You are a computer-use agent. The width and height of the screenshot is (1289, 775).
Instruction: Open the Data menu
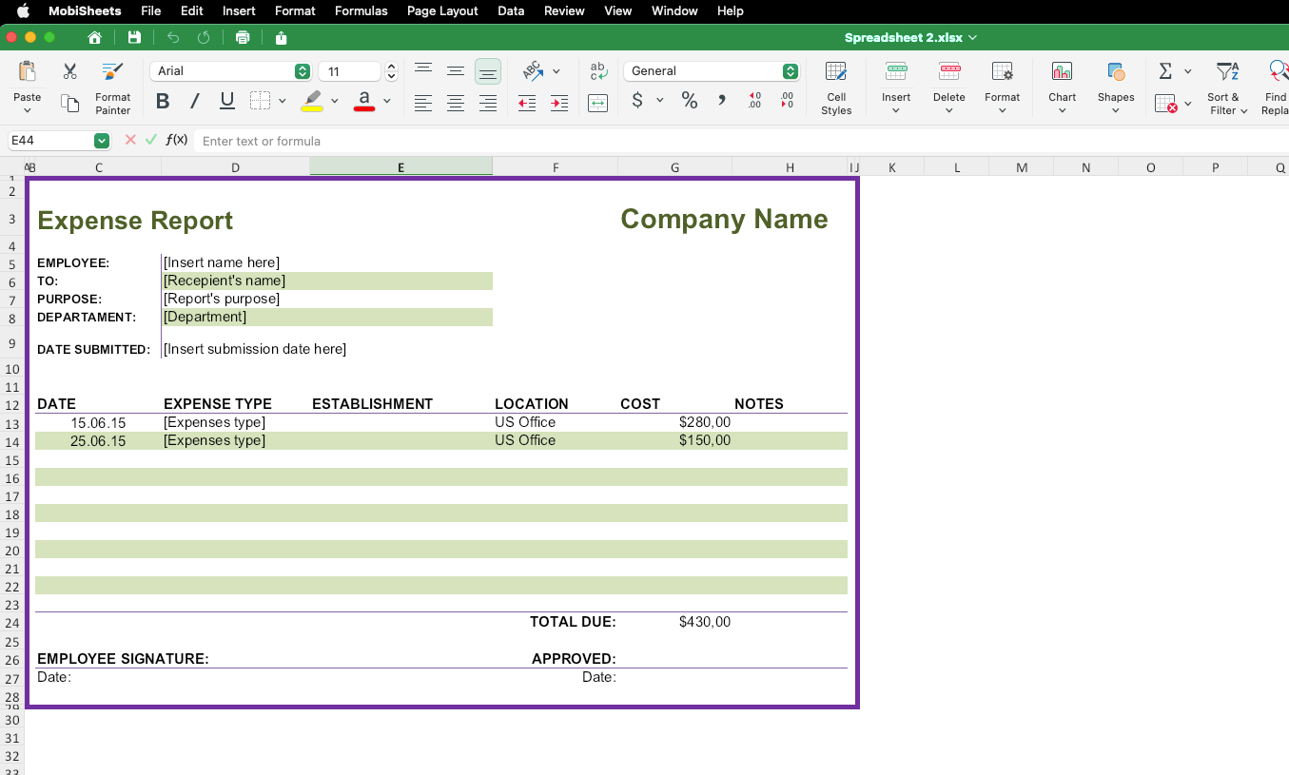(x=511, y=11)
